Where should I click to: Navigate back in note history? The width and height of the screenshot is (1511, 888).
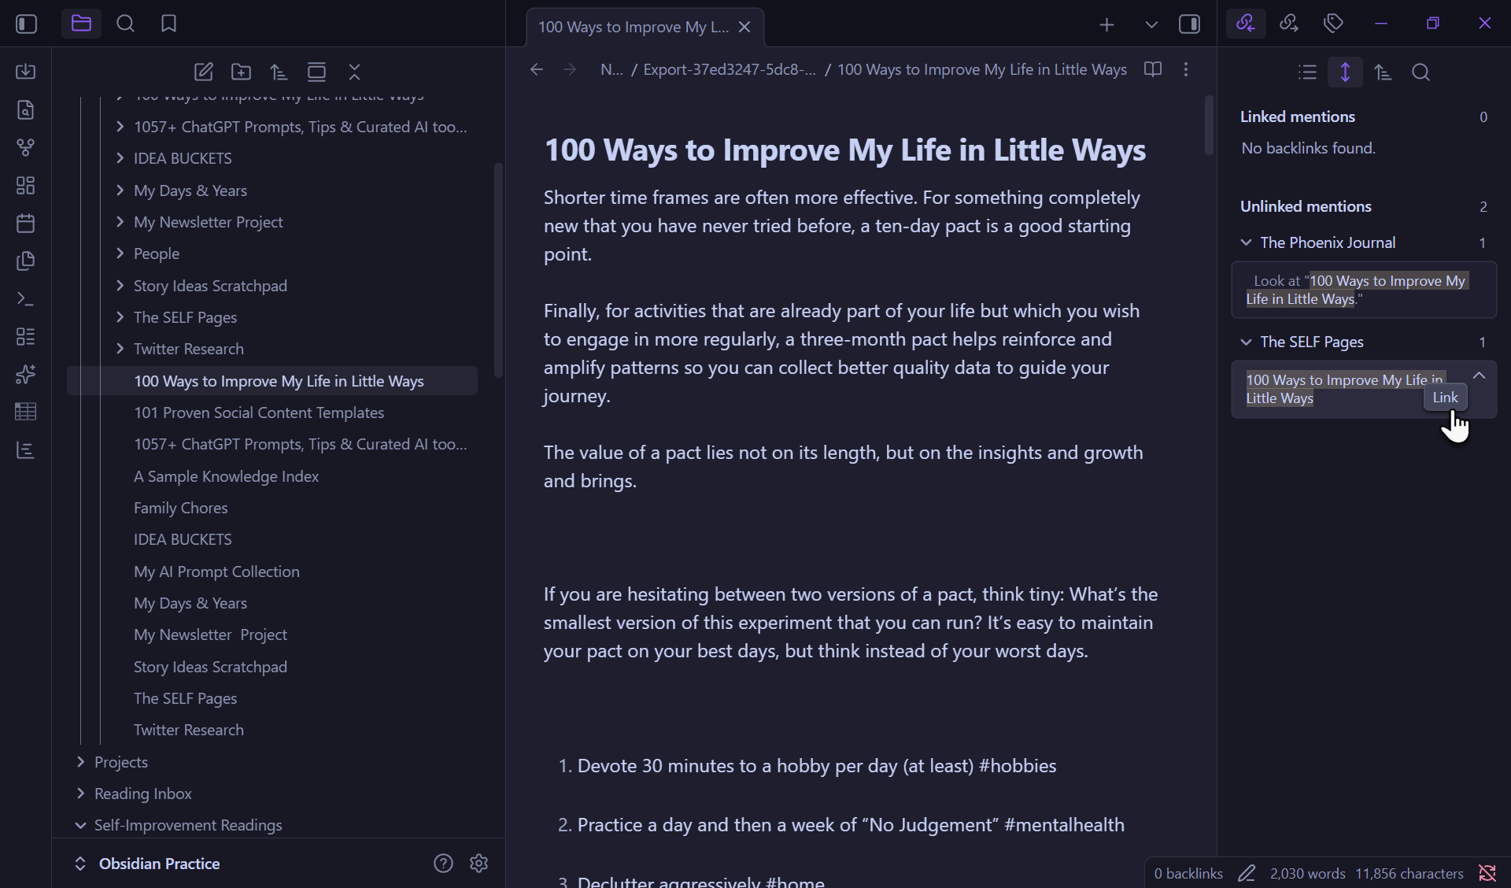pos(537,69)
